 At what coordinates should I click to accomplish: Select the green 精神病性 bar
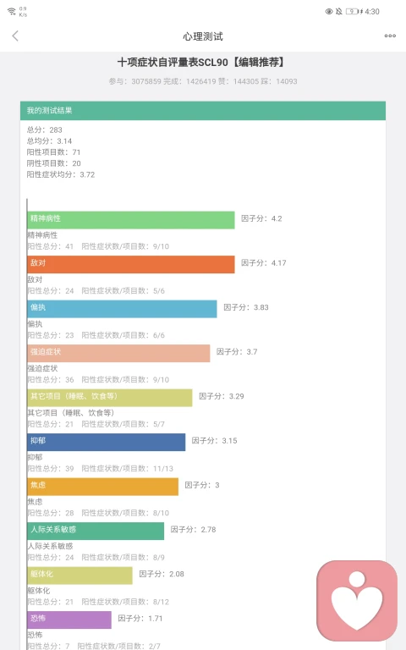[x=131, y=220]
